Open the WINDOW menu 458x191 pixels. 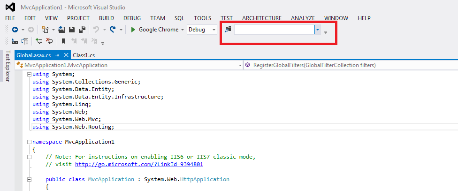coord(336,18)
